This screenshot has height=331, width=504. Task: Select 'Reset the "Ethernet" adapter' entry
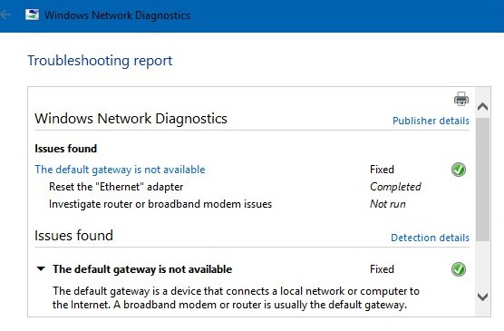click(116, 187)
